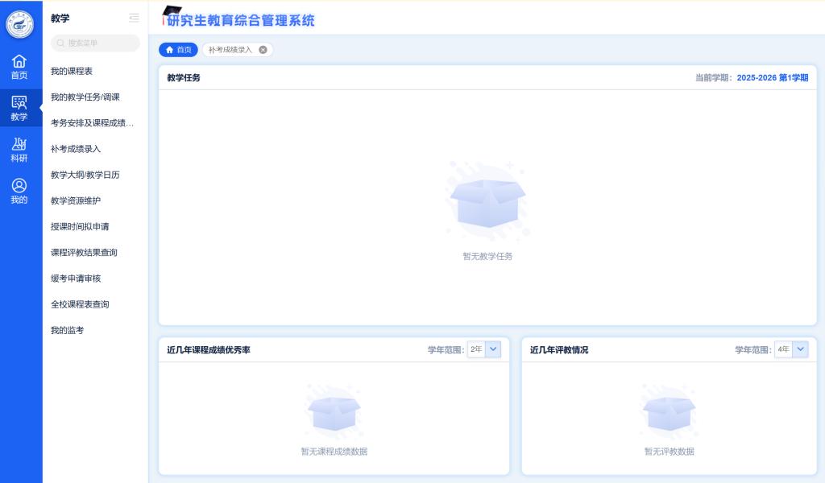The image size is (825, 483).
Task: Switch to the 补考成绩录入 tab
Action: [230, 50]
